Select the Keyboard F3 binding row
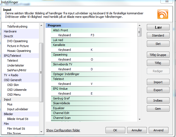Screen dimensions: 176x137 click(94, 35)
